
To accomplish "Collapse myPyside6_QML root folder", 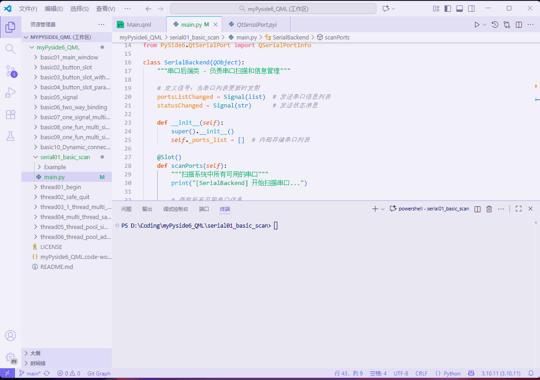I will (66, 48).
